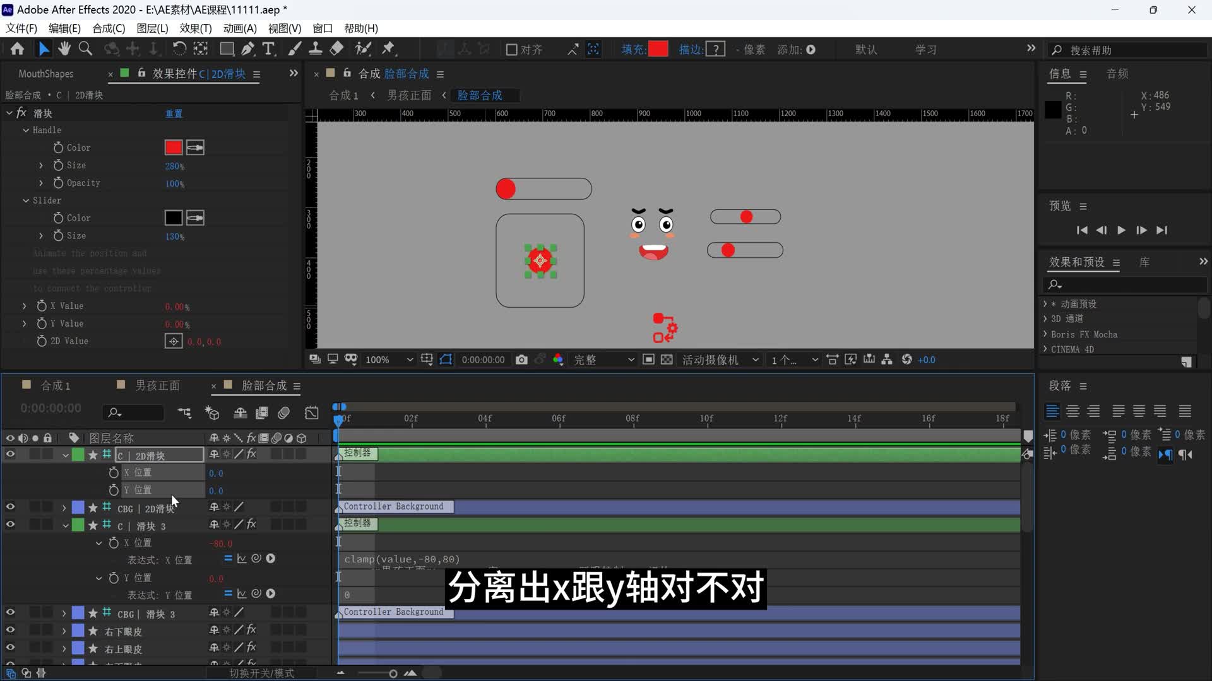Open the 文件(F) menu
This screenshot has width=1212, height=681.
(x=21, y=28)
